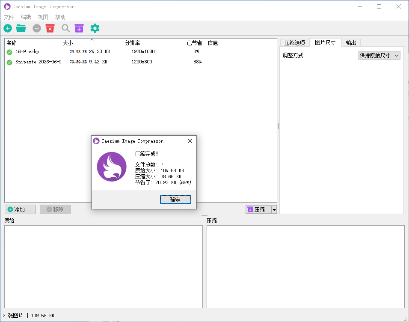Click the 信息 column header
Image resolution: width=409 pixels, height=322 pixels.
click(237, 43)
